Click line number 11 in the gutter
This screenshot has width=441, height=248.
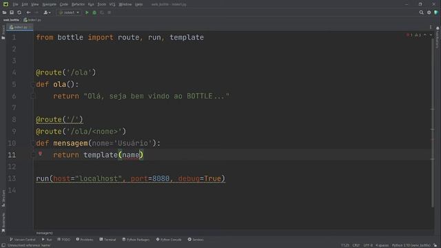(x=12, y=155)
